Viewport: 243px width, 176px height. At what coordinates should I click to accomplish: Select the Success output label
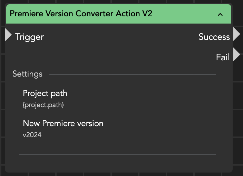[214, 37]
